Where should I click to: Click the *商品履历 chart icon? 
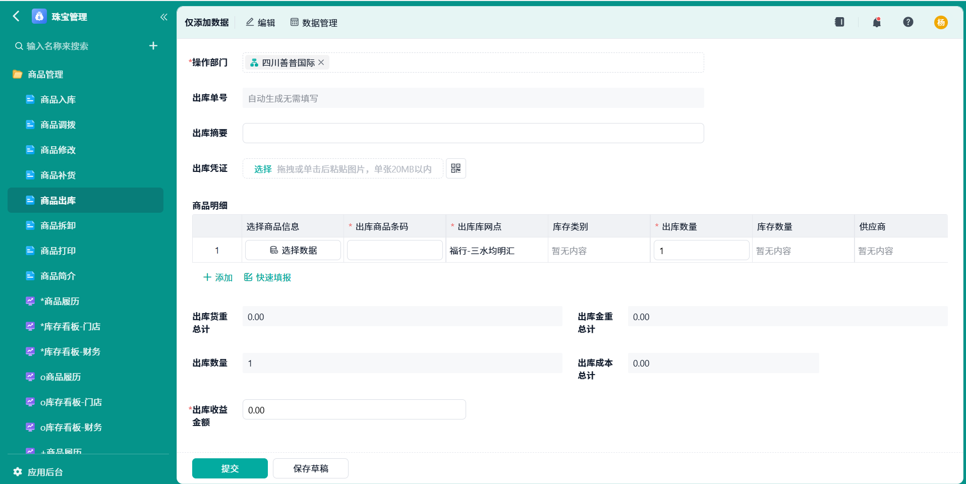(x=30, y=301)
